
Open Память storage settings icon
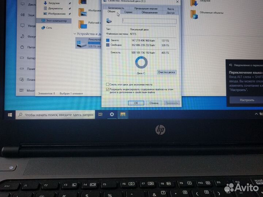point(22,69)
